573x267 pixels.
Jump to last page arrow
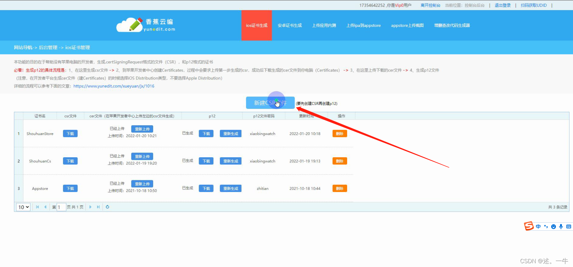tap(98, 207)
